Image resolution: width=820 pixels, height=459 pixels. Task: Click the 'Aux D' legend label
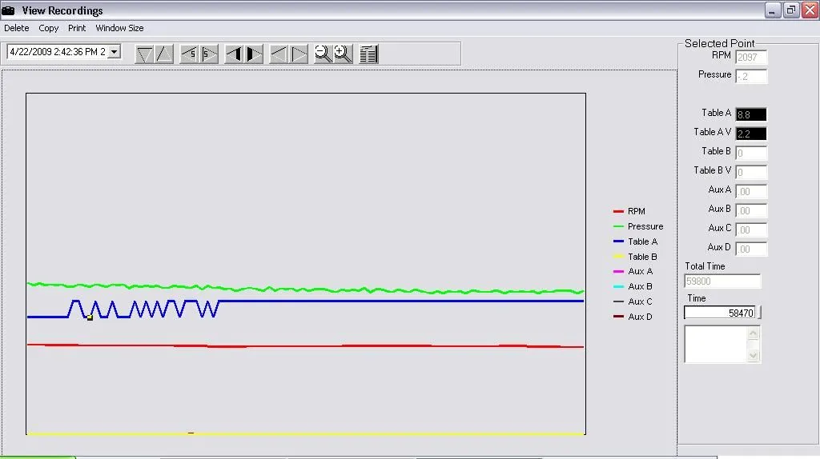(640, 317)
